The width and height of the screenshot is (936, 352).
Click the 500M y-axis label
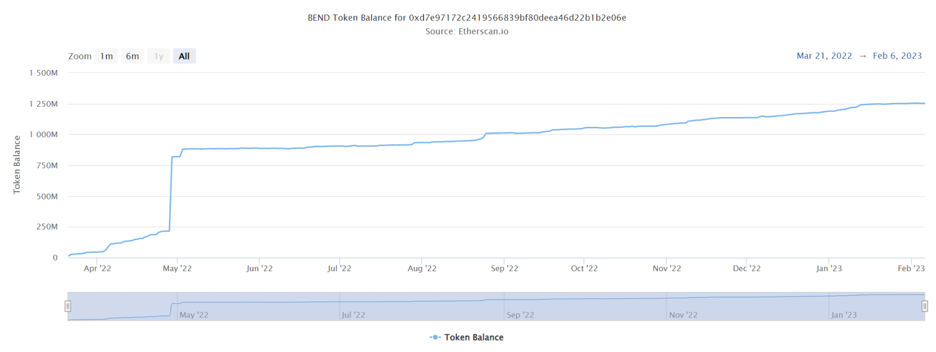[x=47, y=196]
